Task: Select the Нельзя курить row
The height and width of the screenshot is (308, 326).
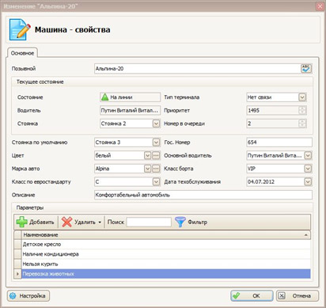Action: coord(166,264)
